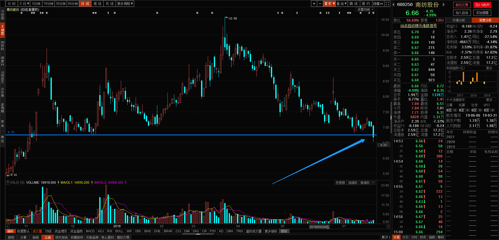Go to next stock with right arrow

point(444,5)
